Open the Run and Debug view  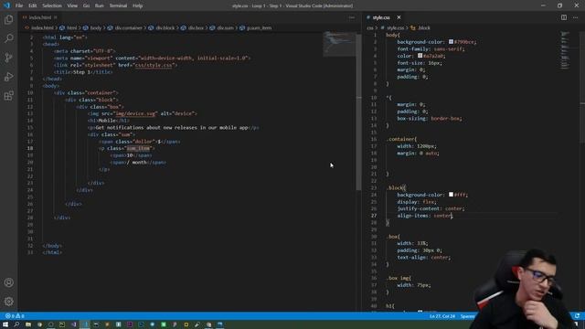[x=8, y=77]
